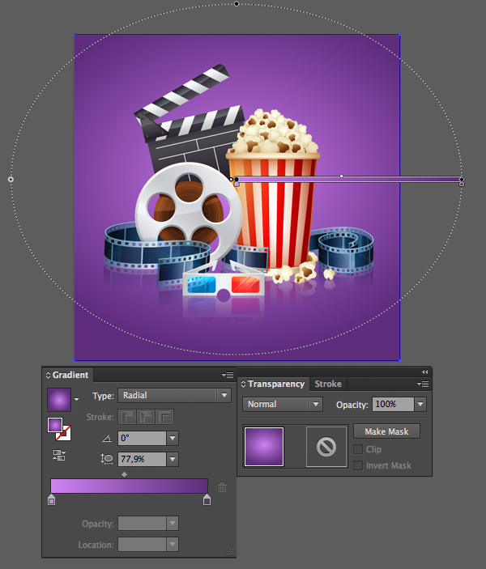Apply gradient within stroke button
This screenshot has width=486, height=569.
click(x=127, y=417)
